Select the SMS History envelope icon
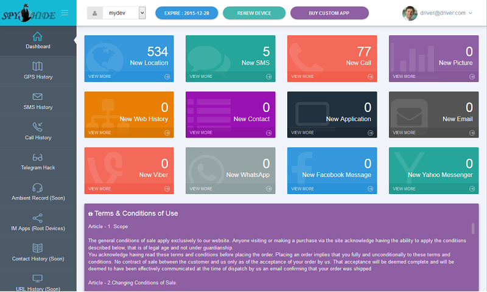Viewport: 487px width, 292px height. pyautogui.click(x=38, y=97)
